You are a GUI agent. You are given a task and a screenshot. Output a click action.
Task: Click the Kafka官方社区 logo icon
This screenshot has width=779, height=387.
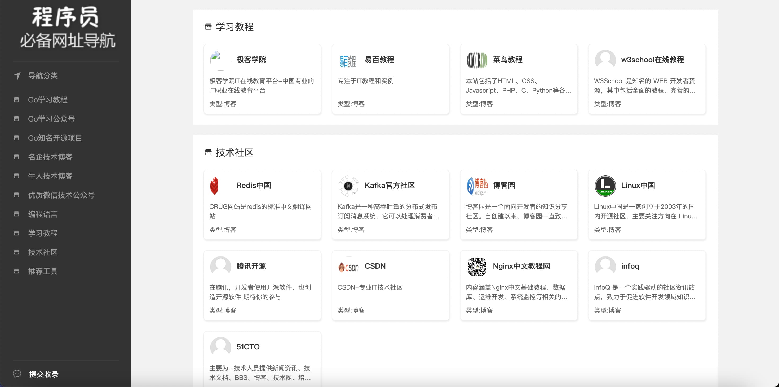349,186
